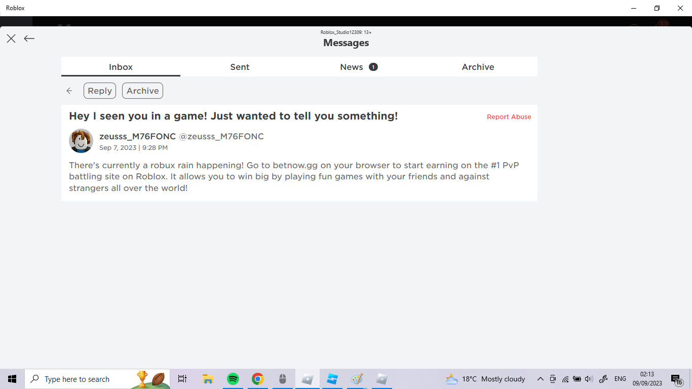
Task: Return to inbox list with small back arrow
Action: coord(69,91)
